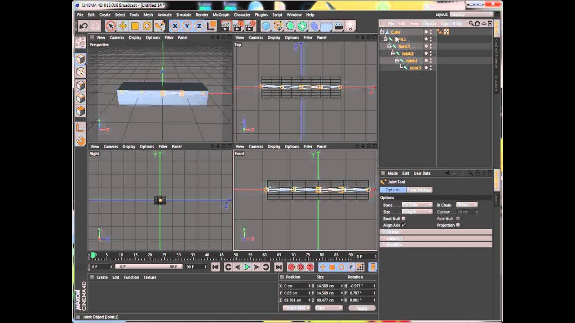Add a Camera object
Image resolution: width=575 pixels, height=323 pixels.
point(339,26)
